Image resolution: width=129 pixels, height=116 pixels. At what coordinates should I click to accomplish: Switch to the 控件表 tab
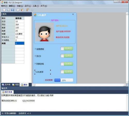[x=6, y=85]
